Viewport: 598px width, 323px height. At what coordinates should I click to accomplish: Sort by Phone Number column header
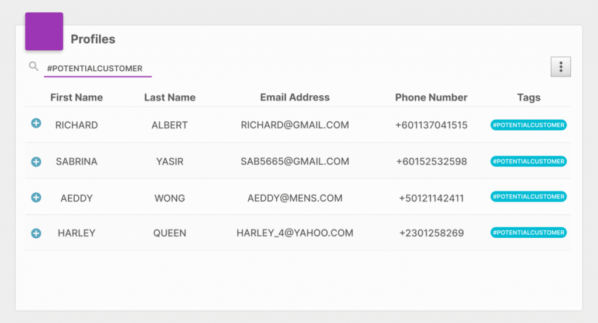tap(432, 98)
